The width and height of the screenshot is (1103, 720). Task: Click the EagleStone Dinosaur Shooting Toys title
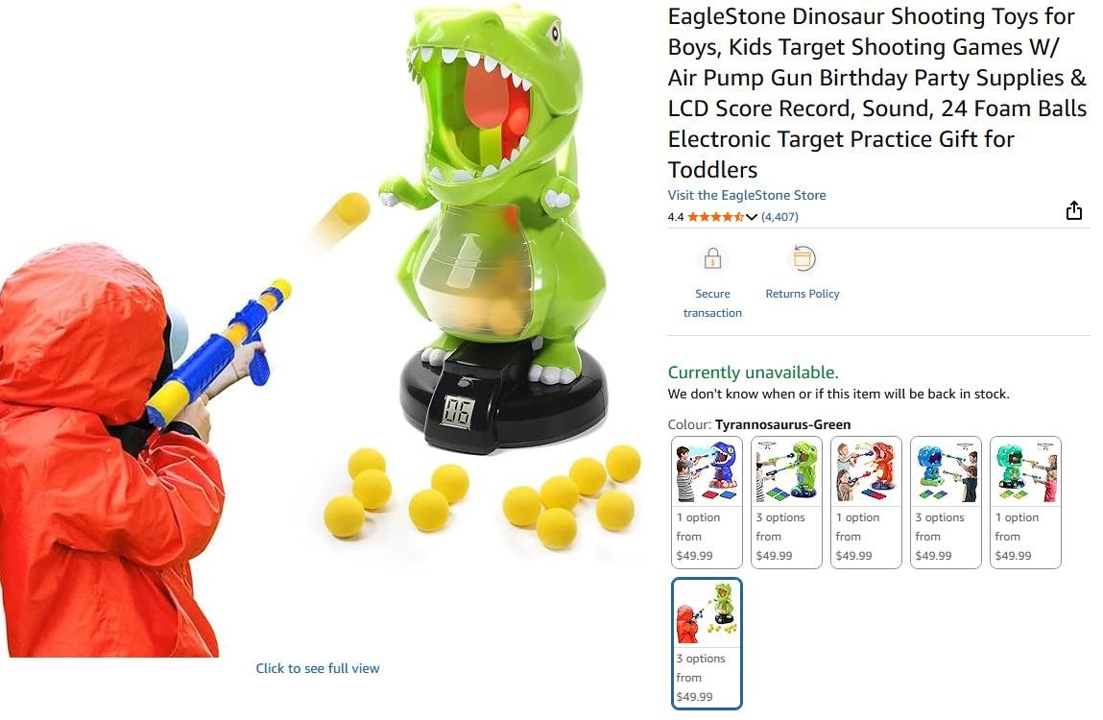point(877,93)
